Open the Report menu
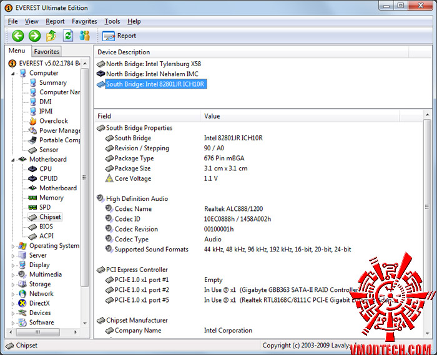 (x=55, y=21)
